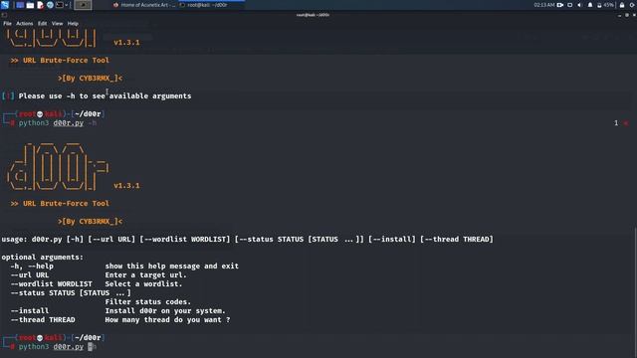The height and width of the screenshot is (358, 637).
Task: Click the '-h, --help' option row
Action: (x=124, y=266)
